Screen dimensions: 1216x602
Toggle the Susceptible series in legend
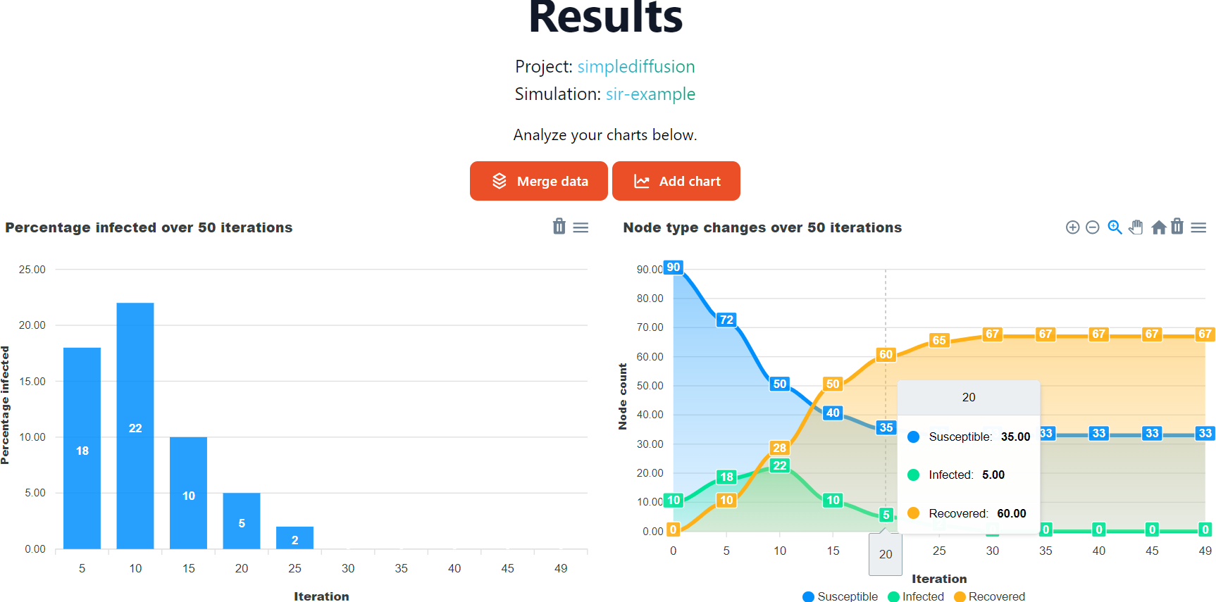pyautogui.click(x=840, y=596)
